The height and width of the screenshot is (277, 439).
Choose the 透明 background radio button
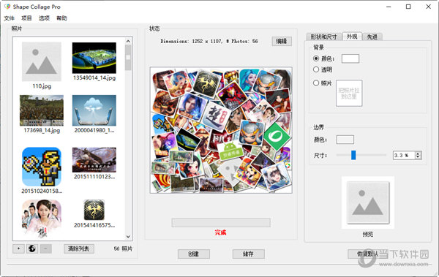click(x=316, y=69)
